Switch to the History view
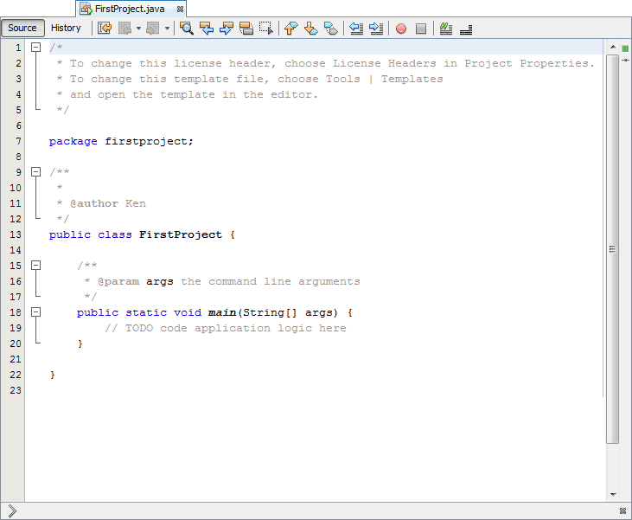The width and height of the screenshot is (632, 520). point(66,28)
